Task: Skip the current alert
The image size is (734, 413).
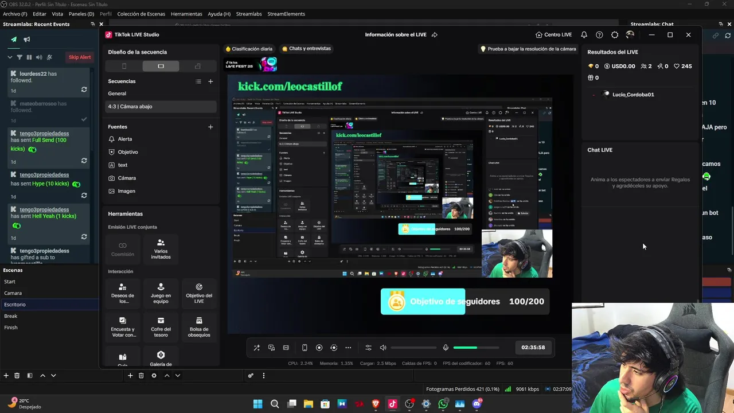Action: pos(80,57)
